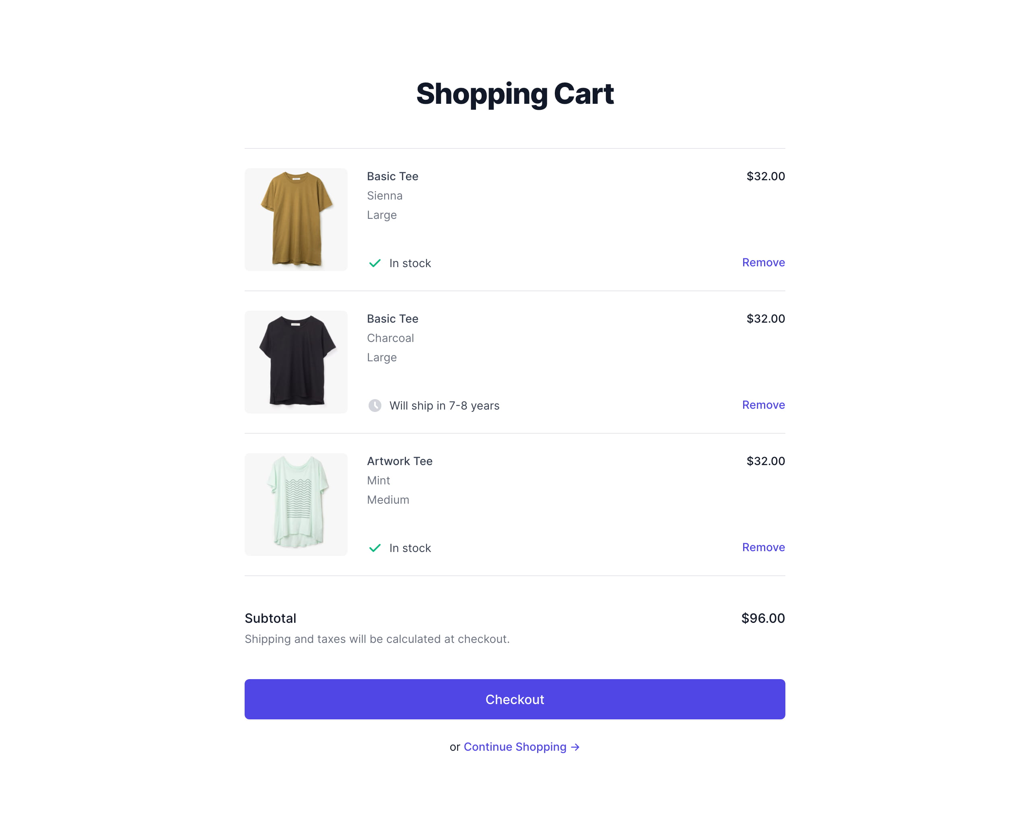Image resolution: width=1030 pixels, height=832 pixels.
Task: Open the Basic Tee title for Charcoal item
Action: coord(393,319)
